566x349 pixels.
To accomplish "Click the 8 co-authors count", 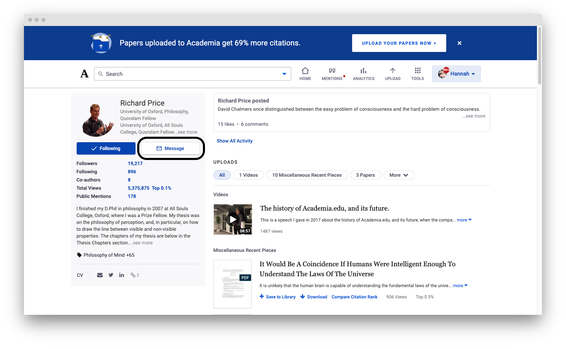I will [x=129, y=180].
